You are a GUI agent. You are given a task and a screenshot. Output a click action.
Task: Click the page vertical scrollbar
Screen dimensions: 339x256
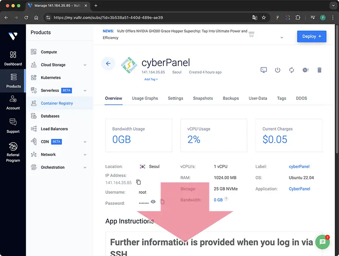click(337, 89)
